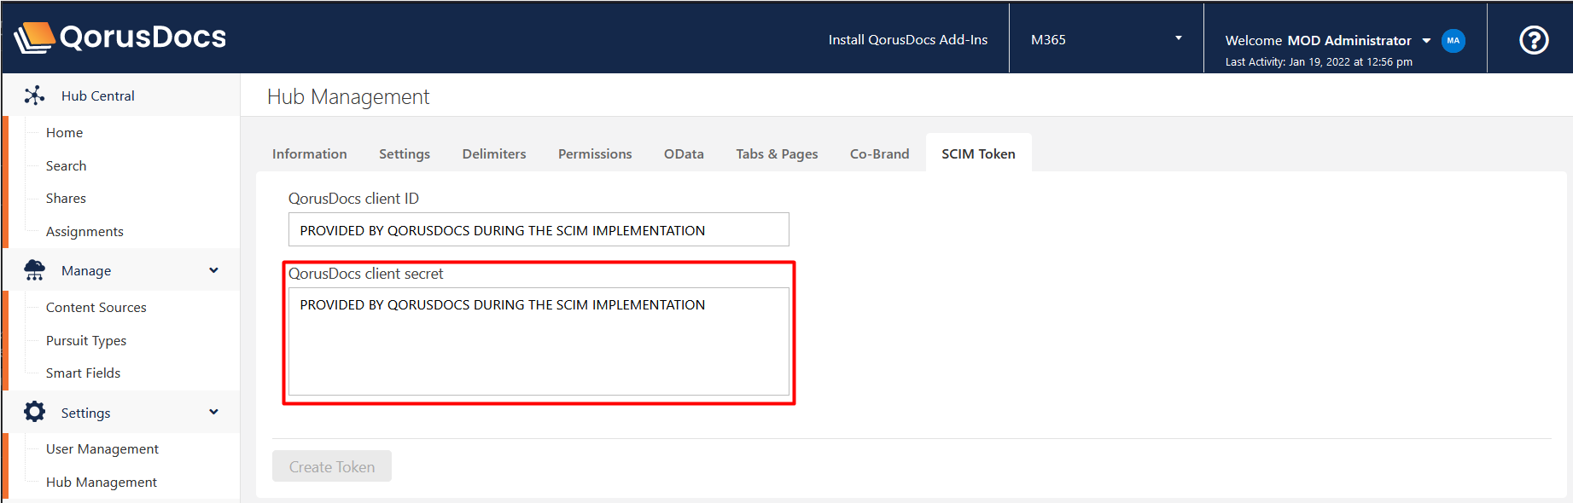Go to Content Sources
Viewport: 1573px width, 503px height.
(96, 308)
